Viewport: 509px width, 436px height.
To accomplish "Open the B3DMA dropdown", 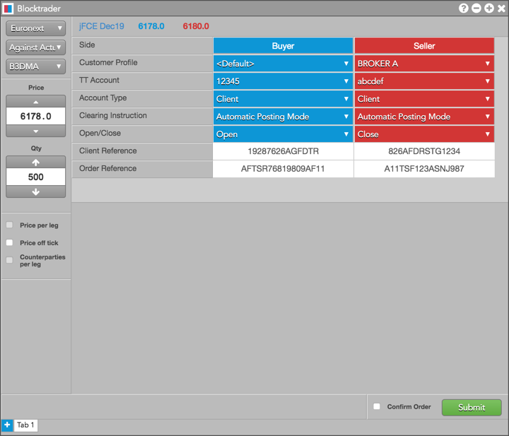I will click(36, 66).
